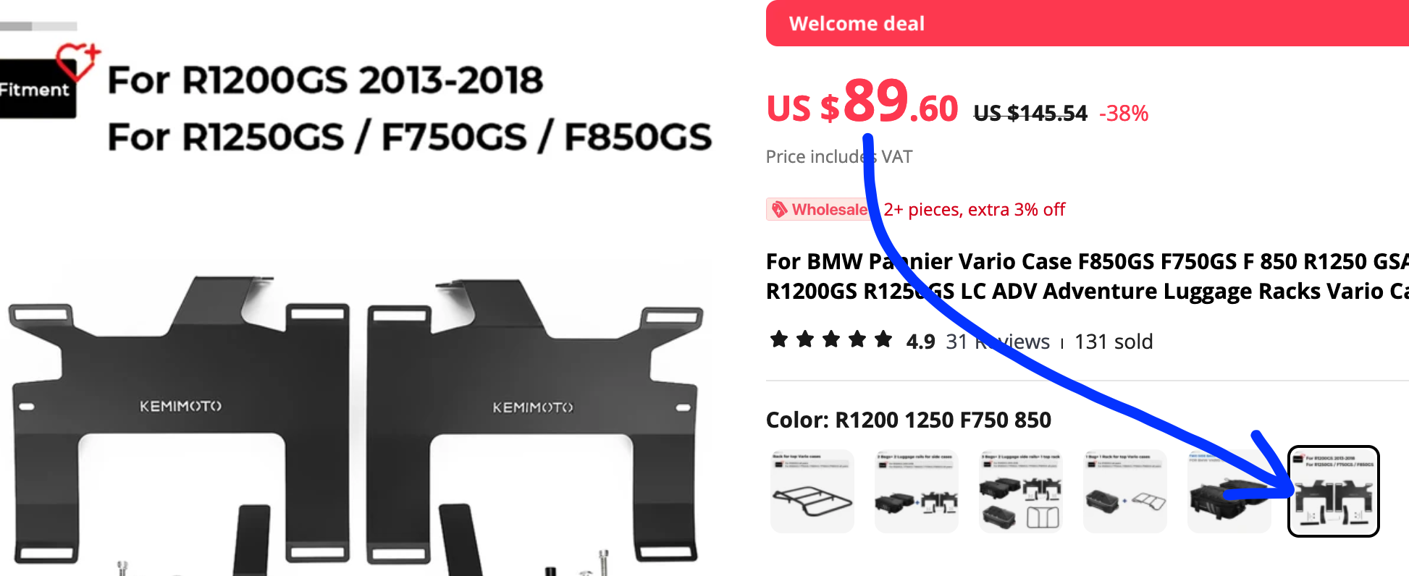Choose the 3 bags plus side rails and top rack option
The image size is (1409, 576).
(1021, 491)
